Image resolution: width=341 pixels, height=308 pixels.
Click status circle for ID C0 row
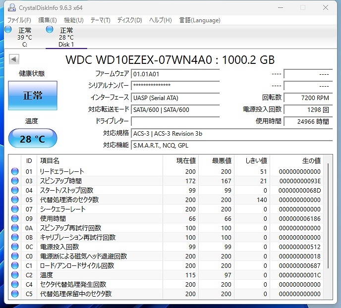(15, 256)
